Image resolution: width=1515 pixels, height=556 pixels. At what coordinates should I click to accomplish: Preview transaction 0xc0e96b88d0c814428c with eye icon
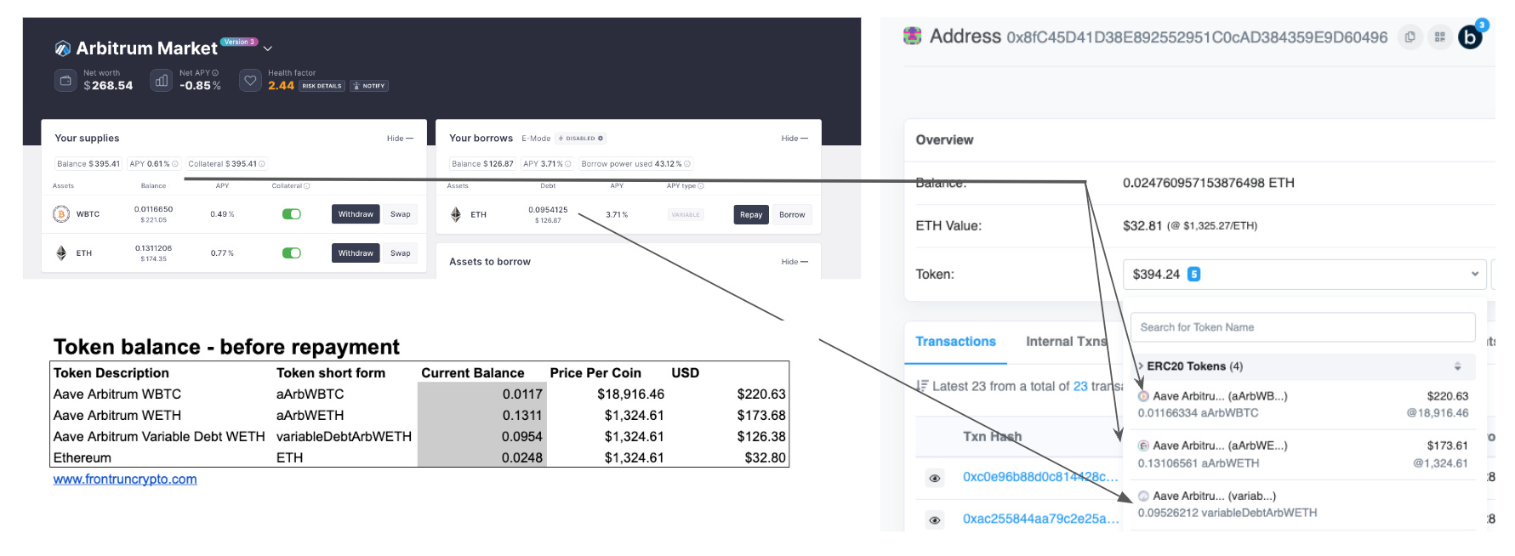[935, 478]
